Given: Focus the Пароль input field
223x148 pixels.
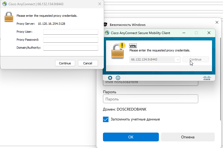Looking at the screenshot, I should (151, 99).
